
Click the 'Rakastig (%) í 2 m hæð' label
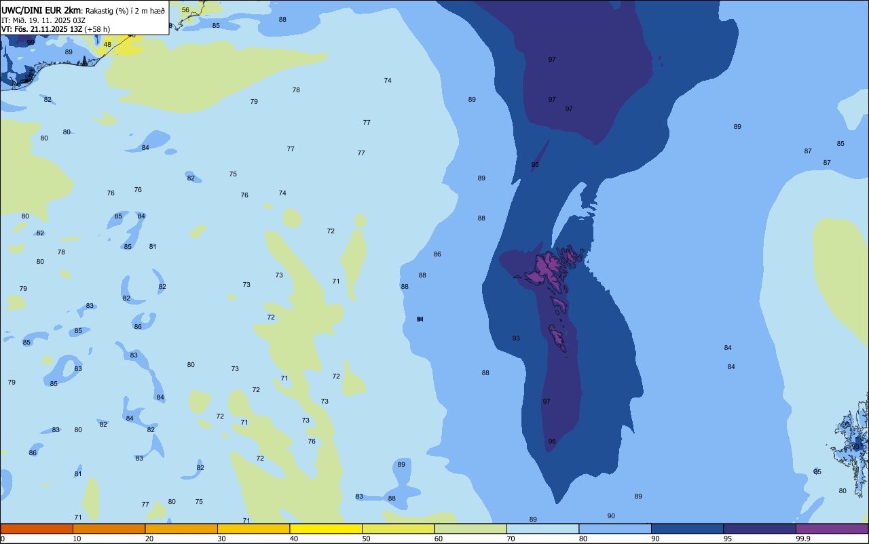pos(125,11)
